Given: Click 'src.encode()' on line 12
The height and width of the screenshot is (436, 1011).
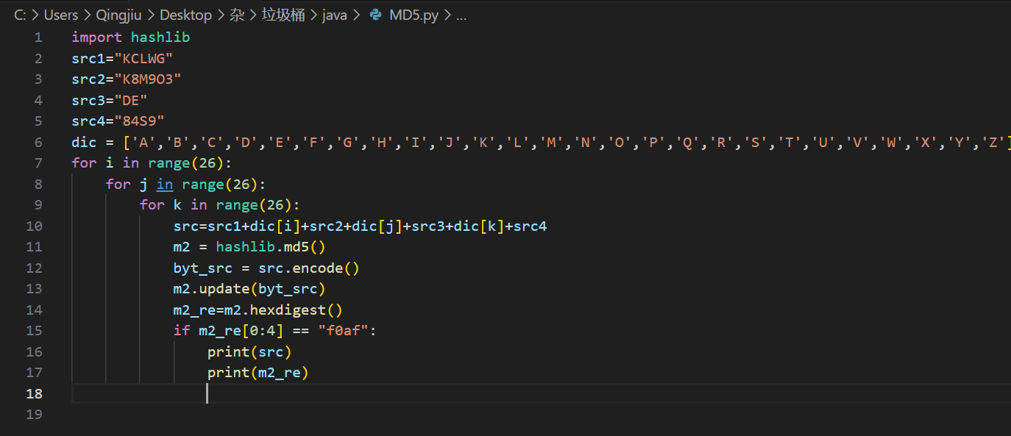Looking at the screenshot, I should point(309,268).
